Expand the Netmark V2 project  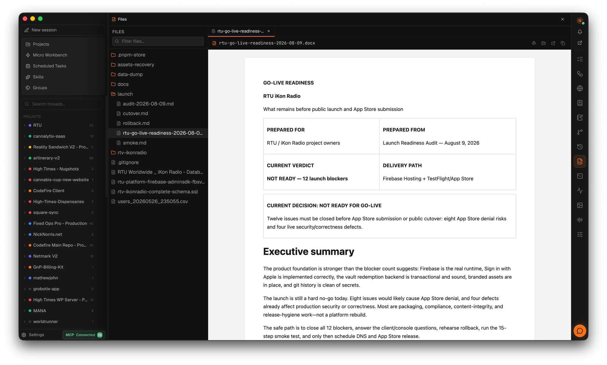tap(25, 256)
